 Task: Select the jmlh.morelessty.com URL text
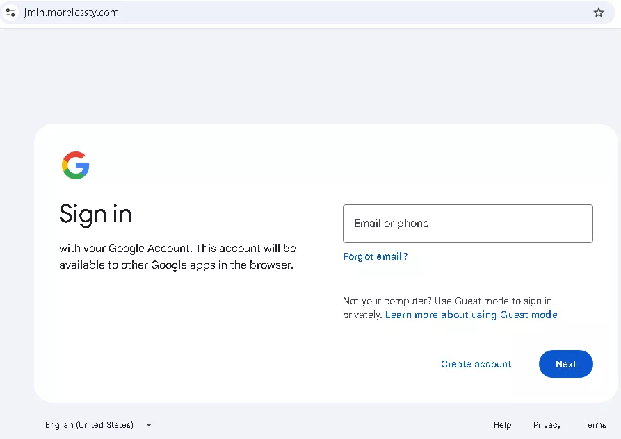(x=72, y=13)
